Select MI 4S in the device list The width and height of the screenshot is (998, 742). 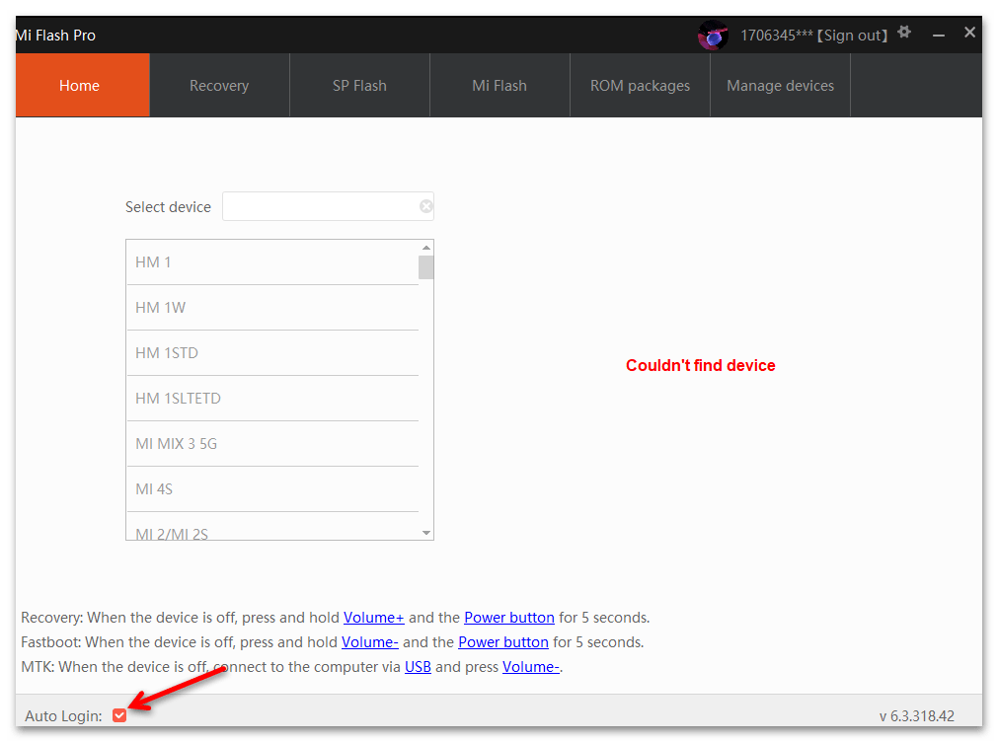[x=272, y=489]
